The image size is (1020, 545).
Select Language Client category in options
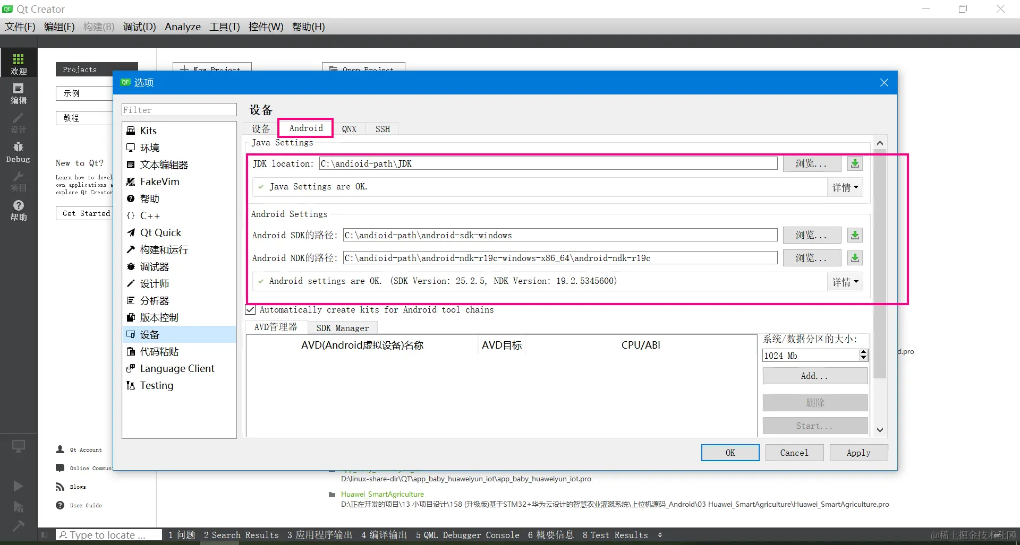[179, 368]
